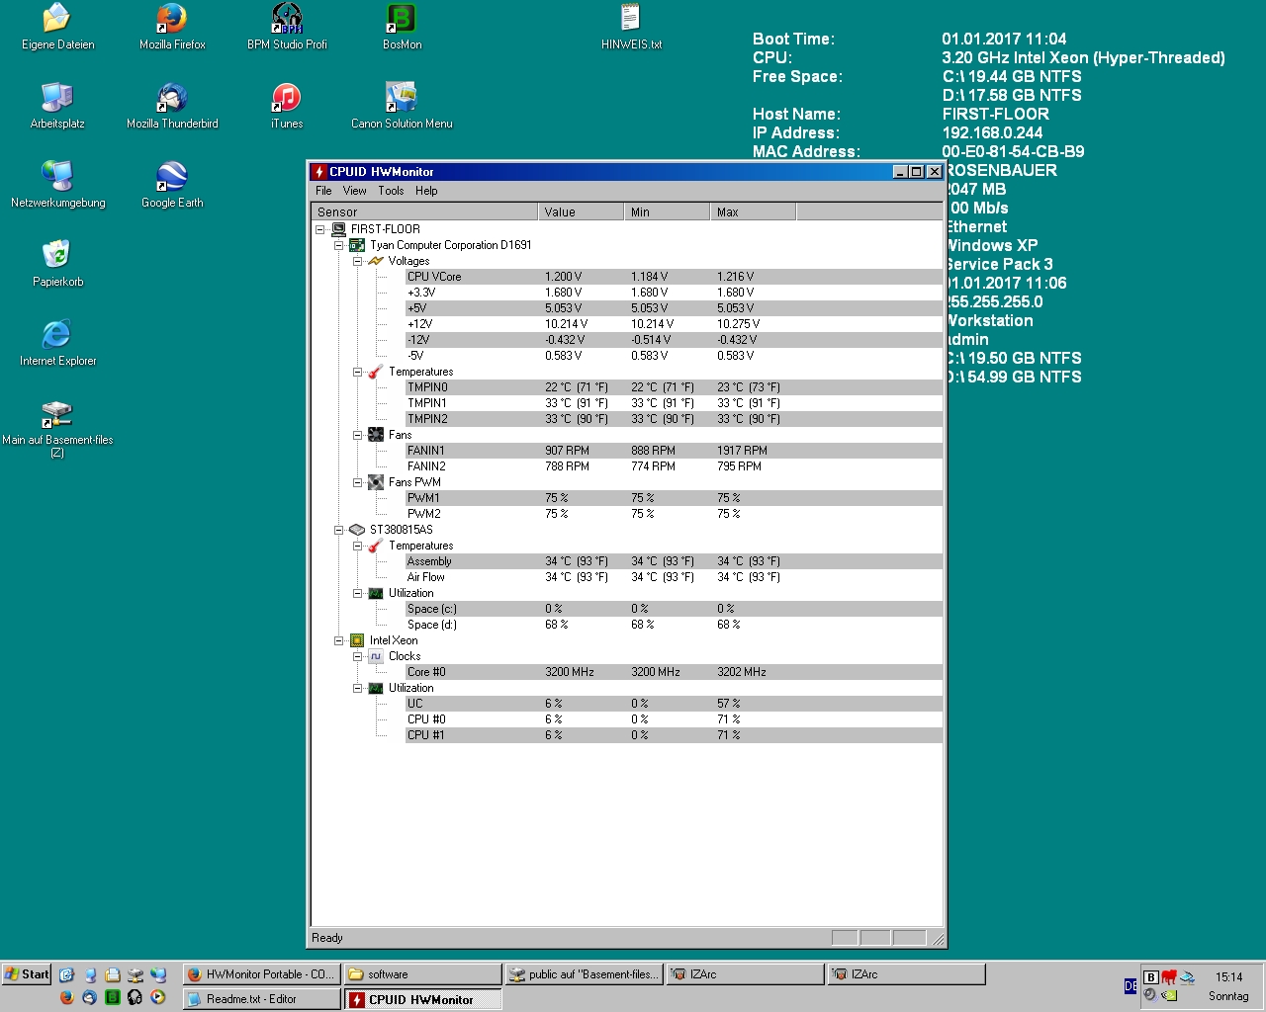Launch iTunes desktop shortcut
The width and height of the screenshot is (1266, 1012).
tap(287, 105)
